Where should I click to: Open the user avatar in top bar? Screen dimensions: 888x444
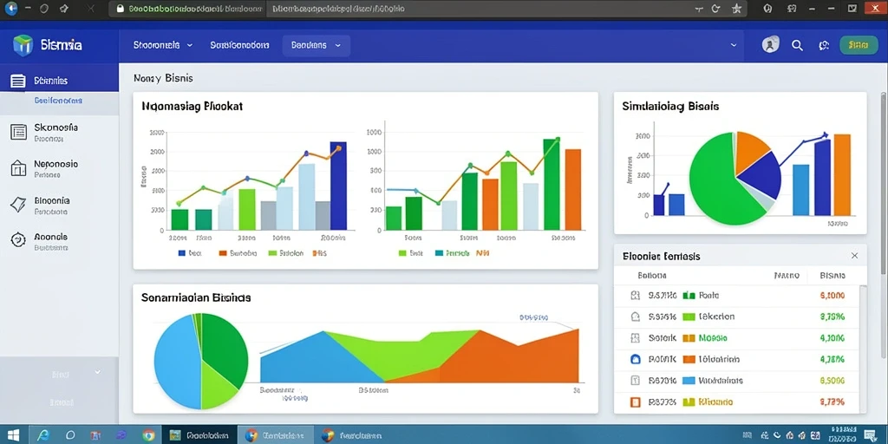pyautogui.click(x=771, y=45)
